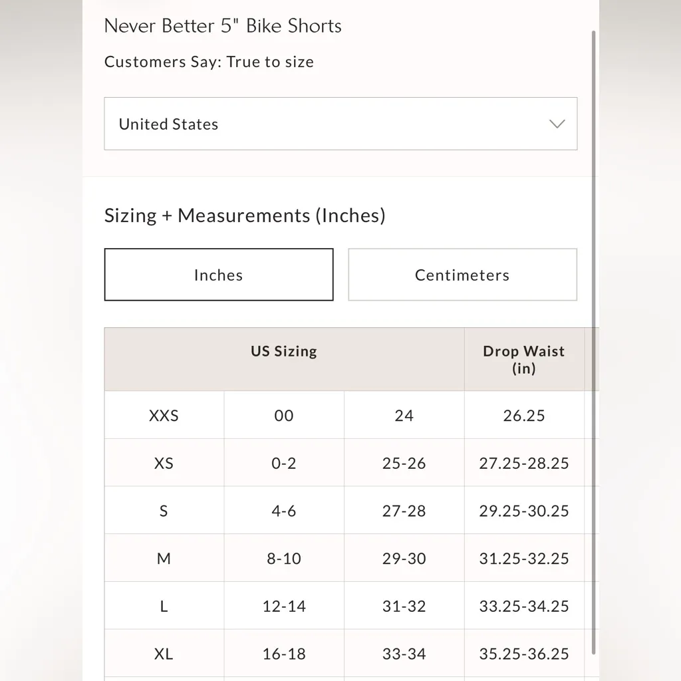Select the XXS size cell

coord(164,416)
